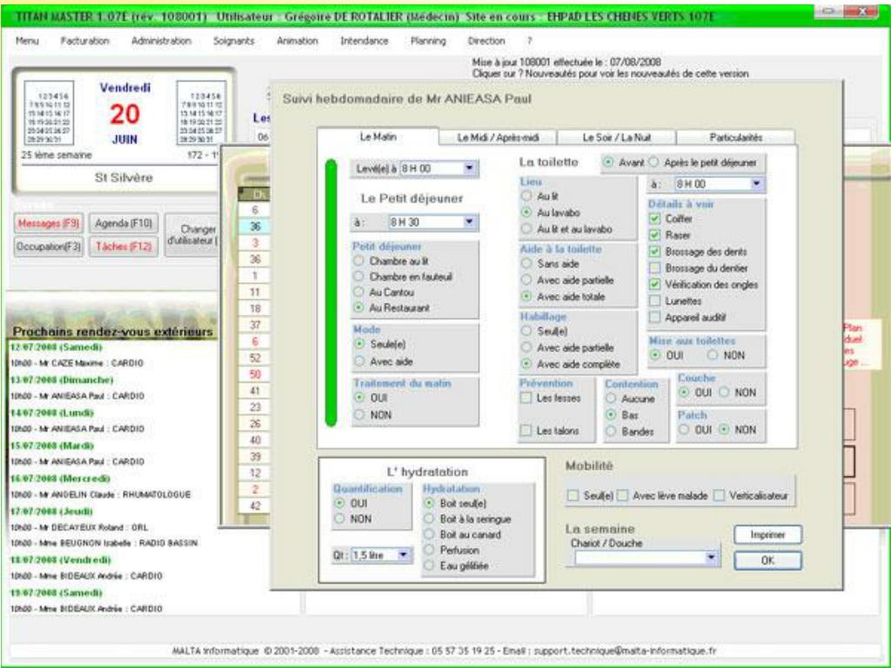Open the Facturation menu

coord(84,41)
